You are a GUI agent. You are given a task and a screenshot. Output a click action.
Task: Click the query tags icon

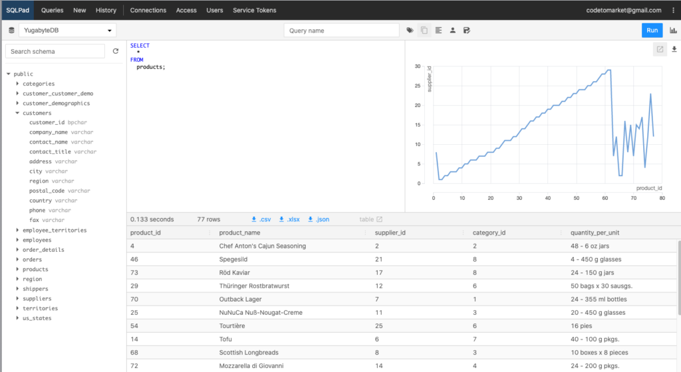(x=410, y=31)
